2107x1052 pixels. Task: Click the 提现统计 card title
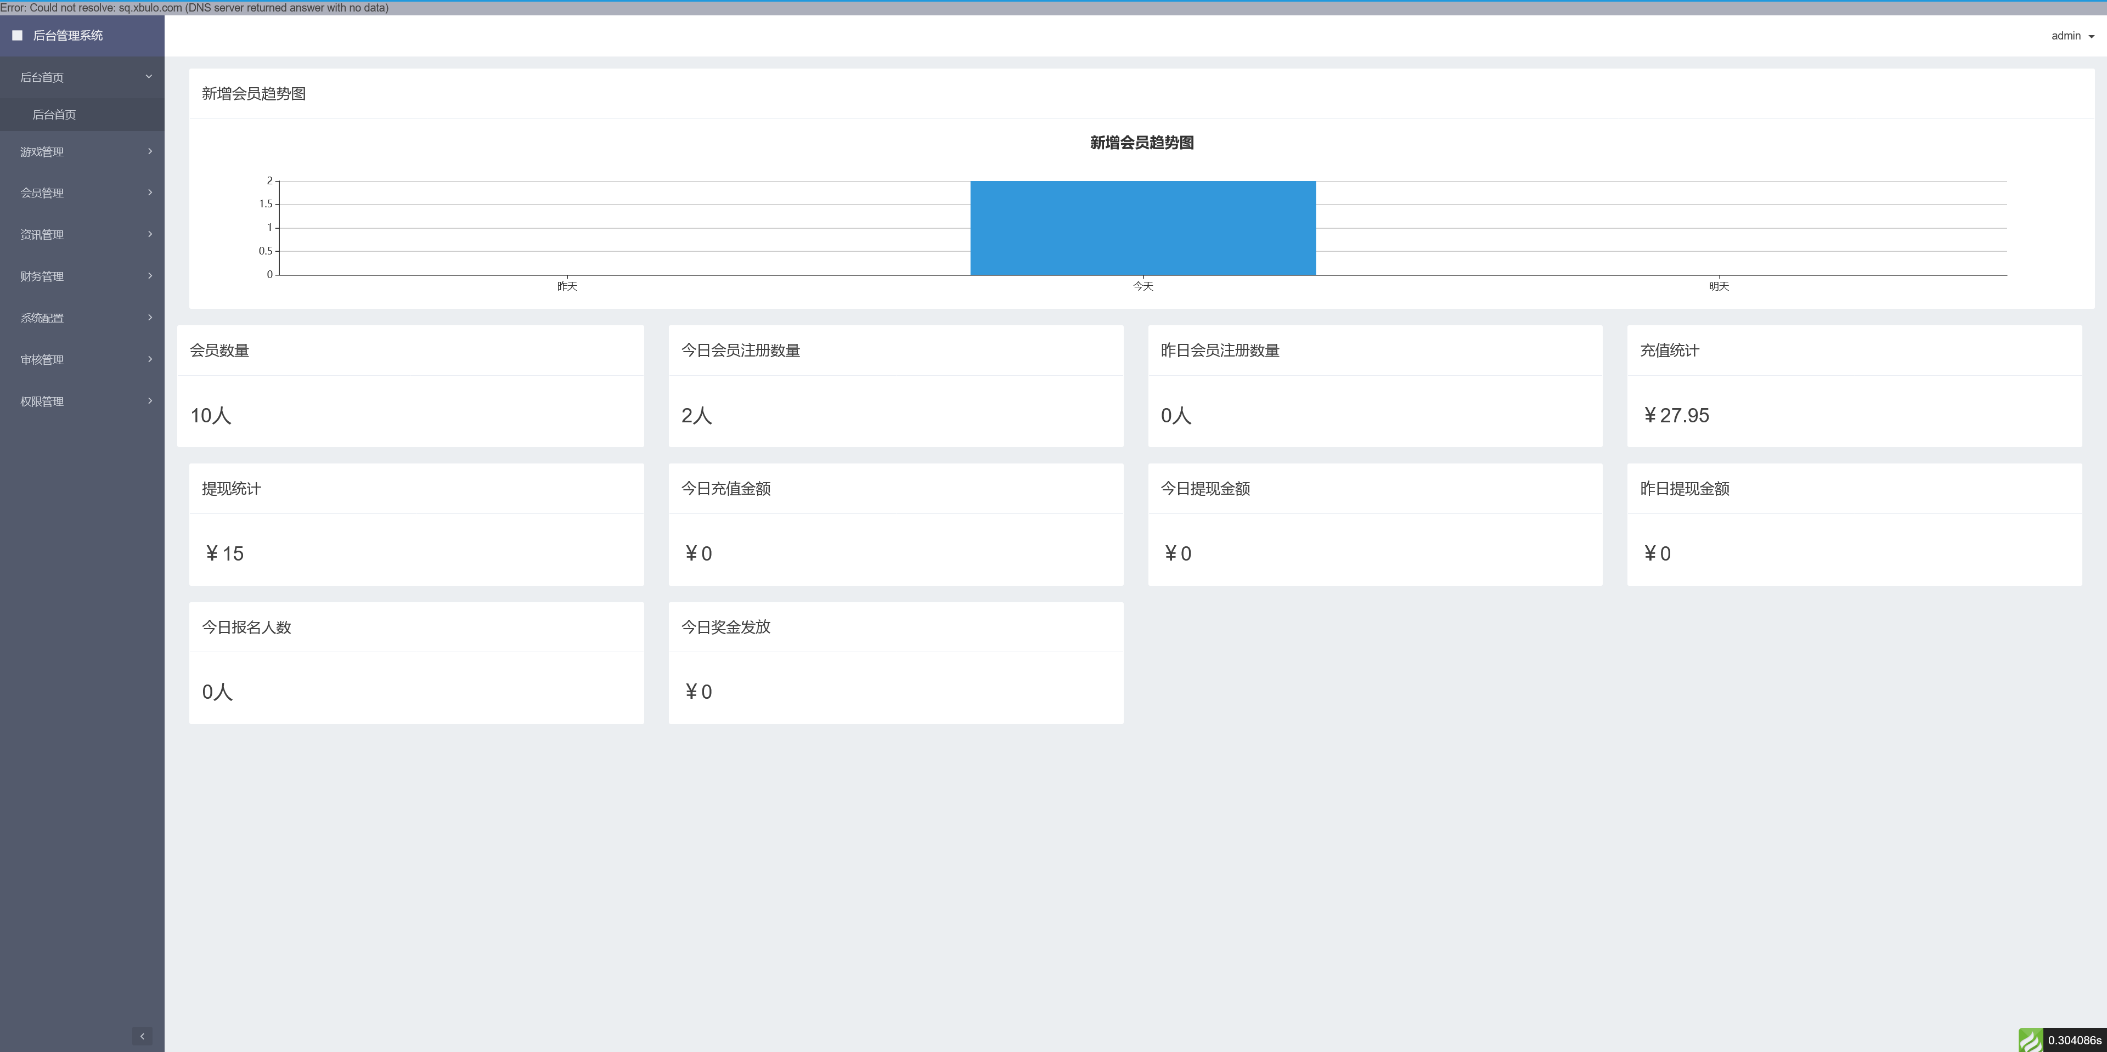pos(232,488)
